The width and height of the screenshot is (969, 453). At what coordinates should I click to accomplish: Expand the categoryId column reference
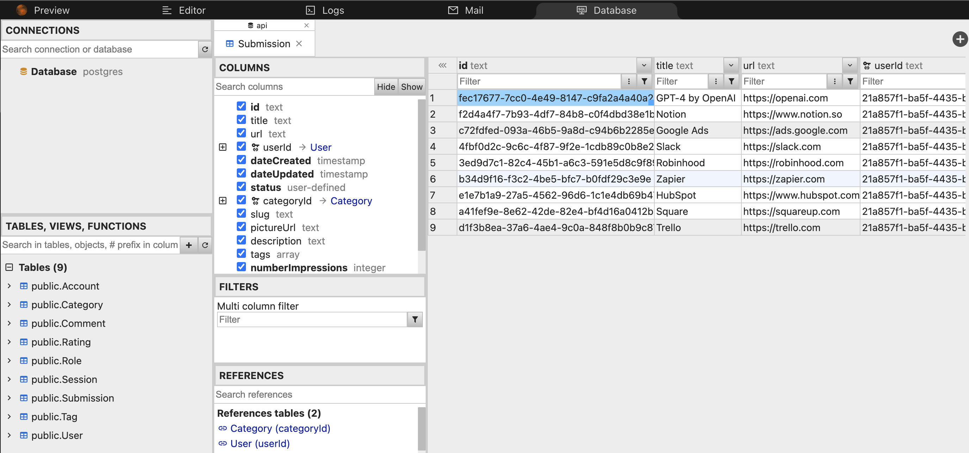223,201
